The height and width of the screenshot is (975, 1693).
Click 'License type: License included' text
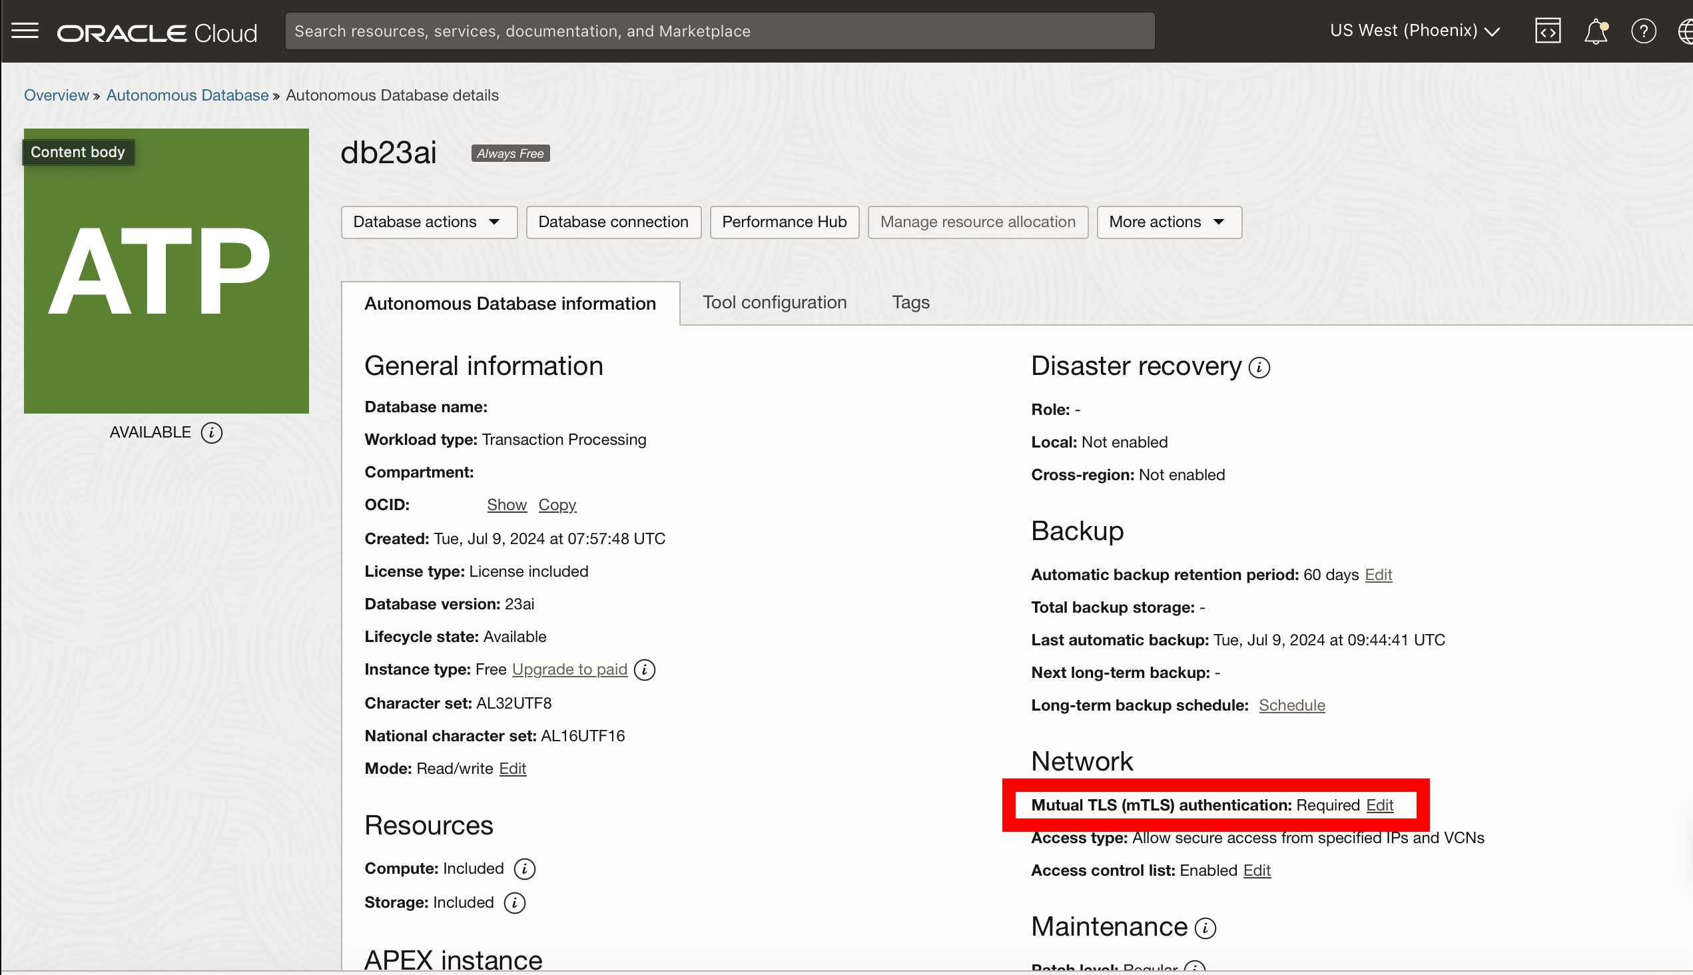point(477,571)
